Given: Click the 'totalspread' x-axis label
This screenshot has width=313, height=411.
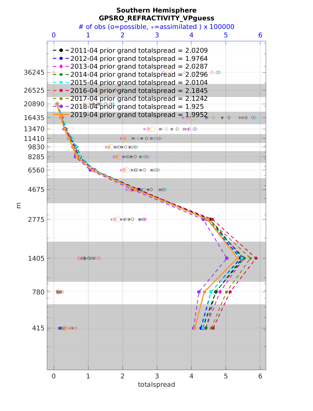Looking at the screenshot, I should click(156, 385).
